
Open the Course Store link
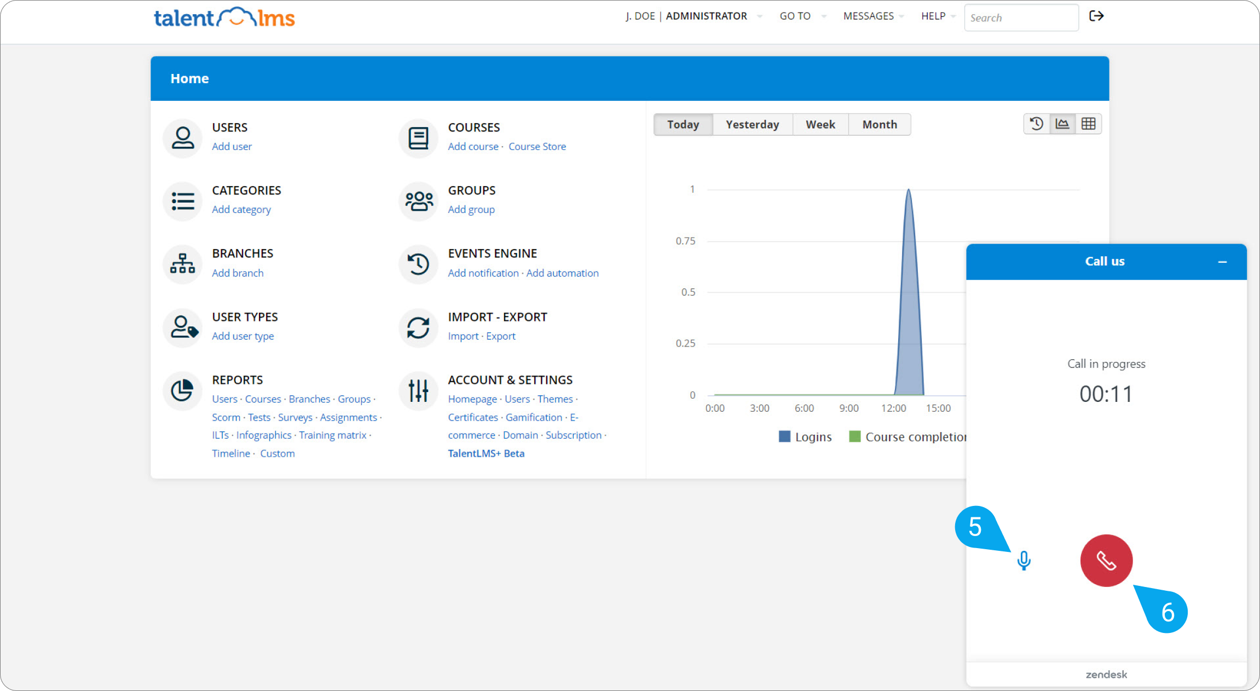tap(537, 146)
